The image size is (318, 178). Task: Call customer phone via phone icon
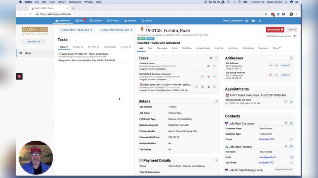291,139
